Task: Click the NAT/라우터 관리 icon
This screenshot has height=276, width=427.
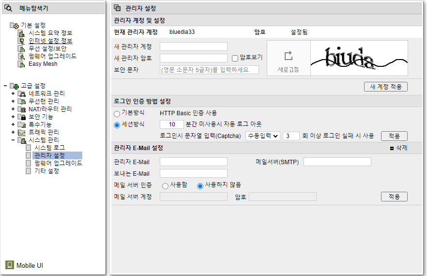Action: coord(22,109)
